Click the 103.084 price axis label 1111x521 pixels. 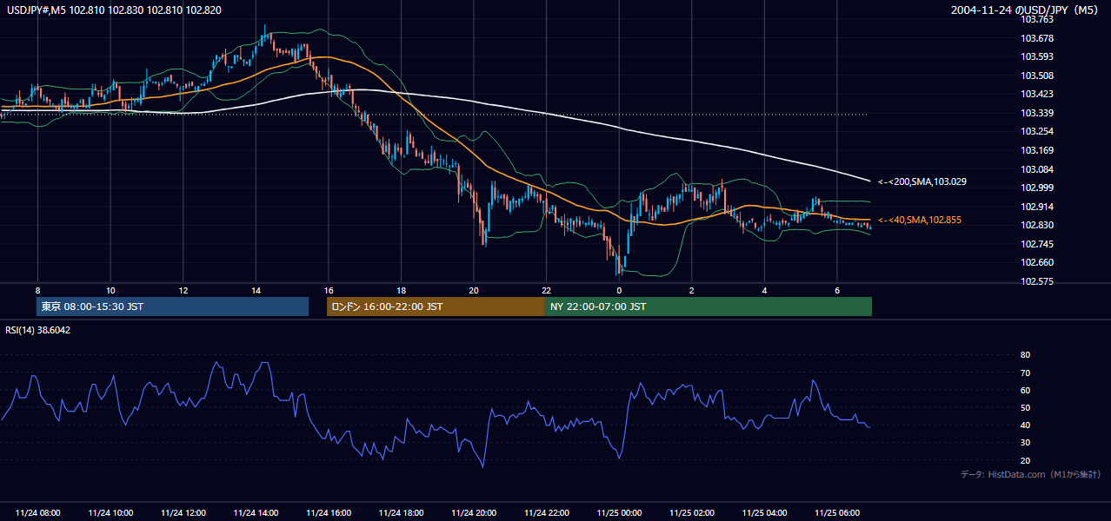point(1037,168)
